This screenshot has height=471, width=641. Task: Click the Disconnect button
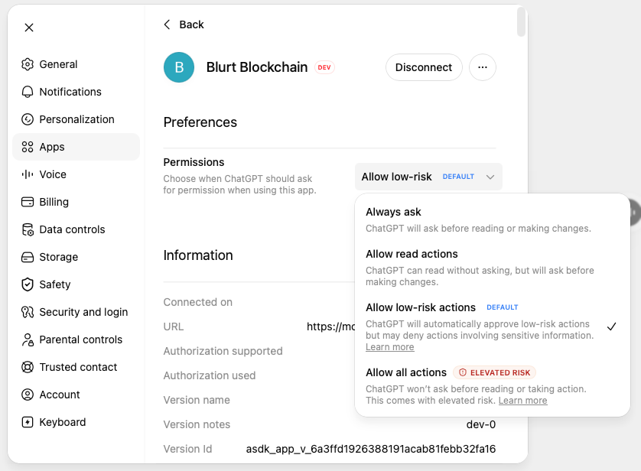(x=424, y=67)
